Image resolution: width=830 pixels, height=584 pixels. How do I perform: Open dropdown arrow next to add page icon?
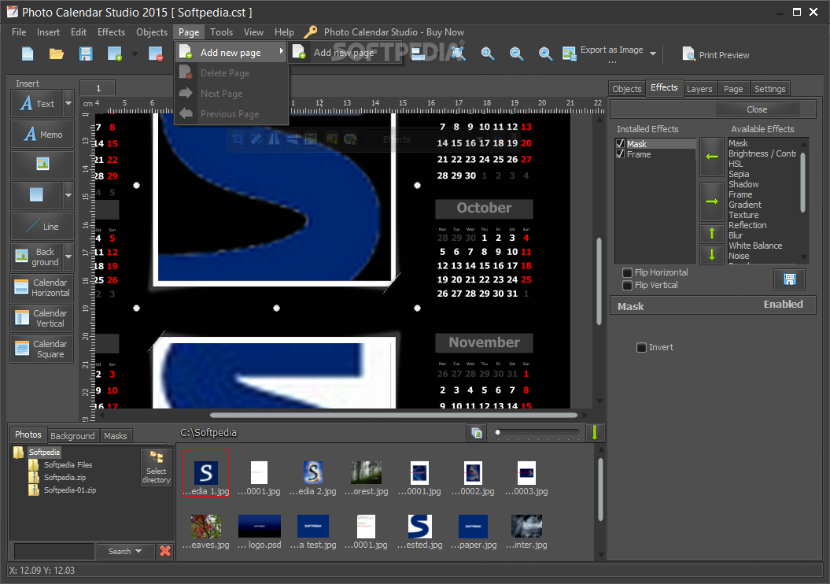click(x=135, y=54)
